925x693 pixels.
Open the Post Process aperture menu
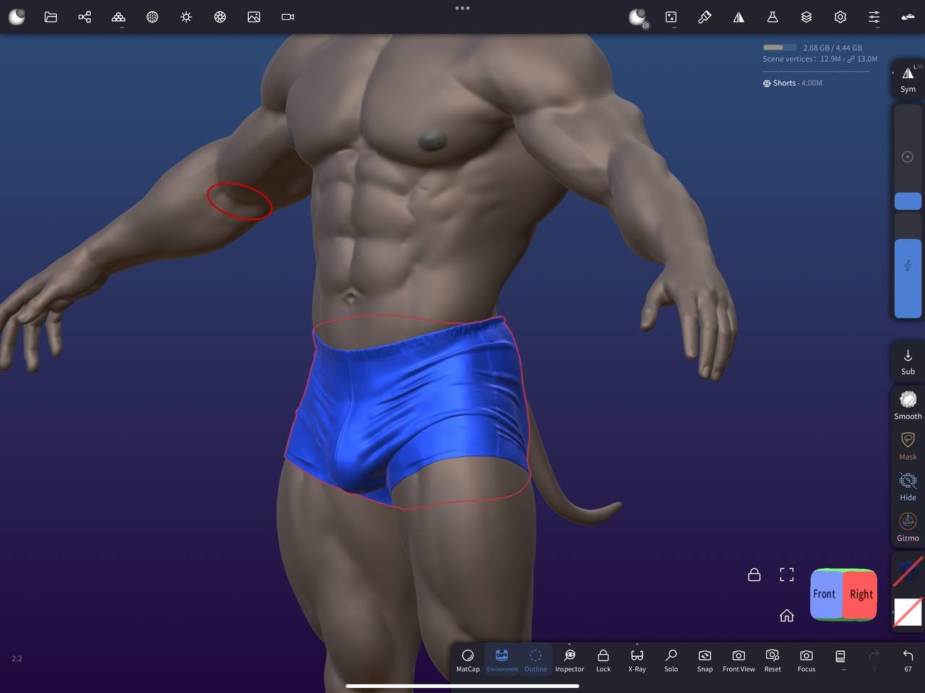point(220,17)
